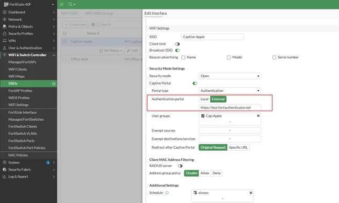The width and height of the screenshot is (339, 203).
Task: Remove the always schedule entry
Action: tap(251, 193)
